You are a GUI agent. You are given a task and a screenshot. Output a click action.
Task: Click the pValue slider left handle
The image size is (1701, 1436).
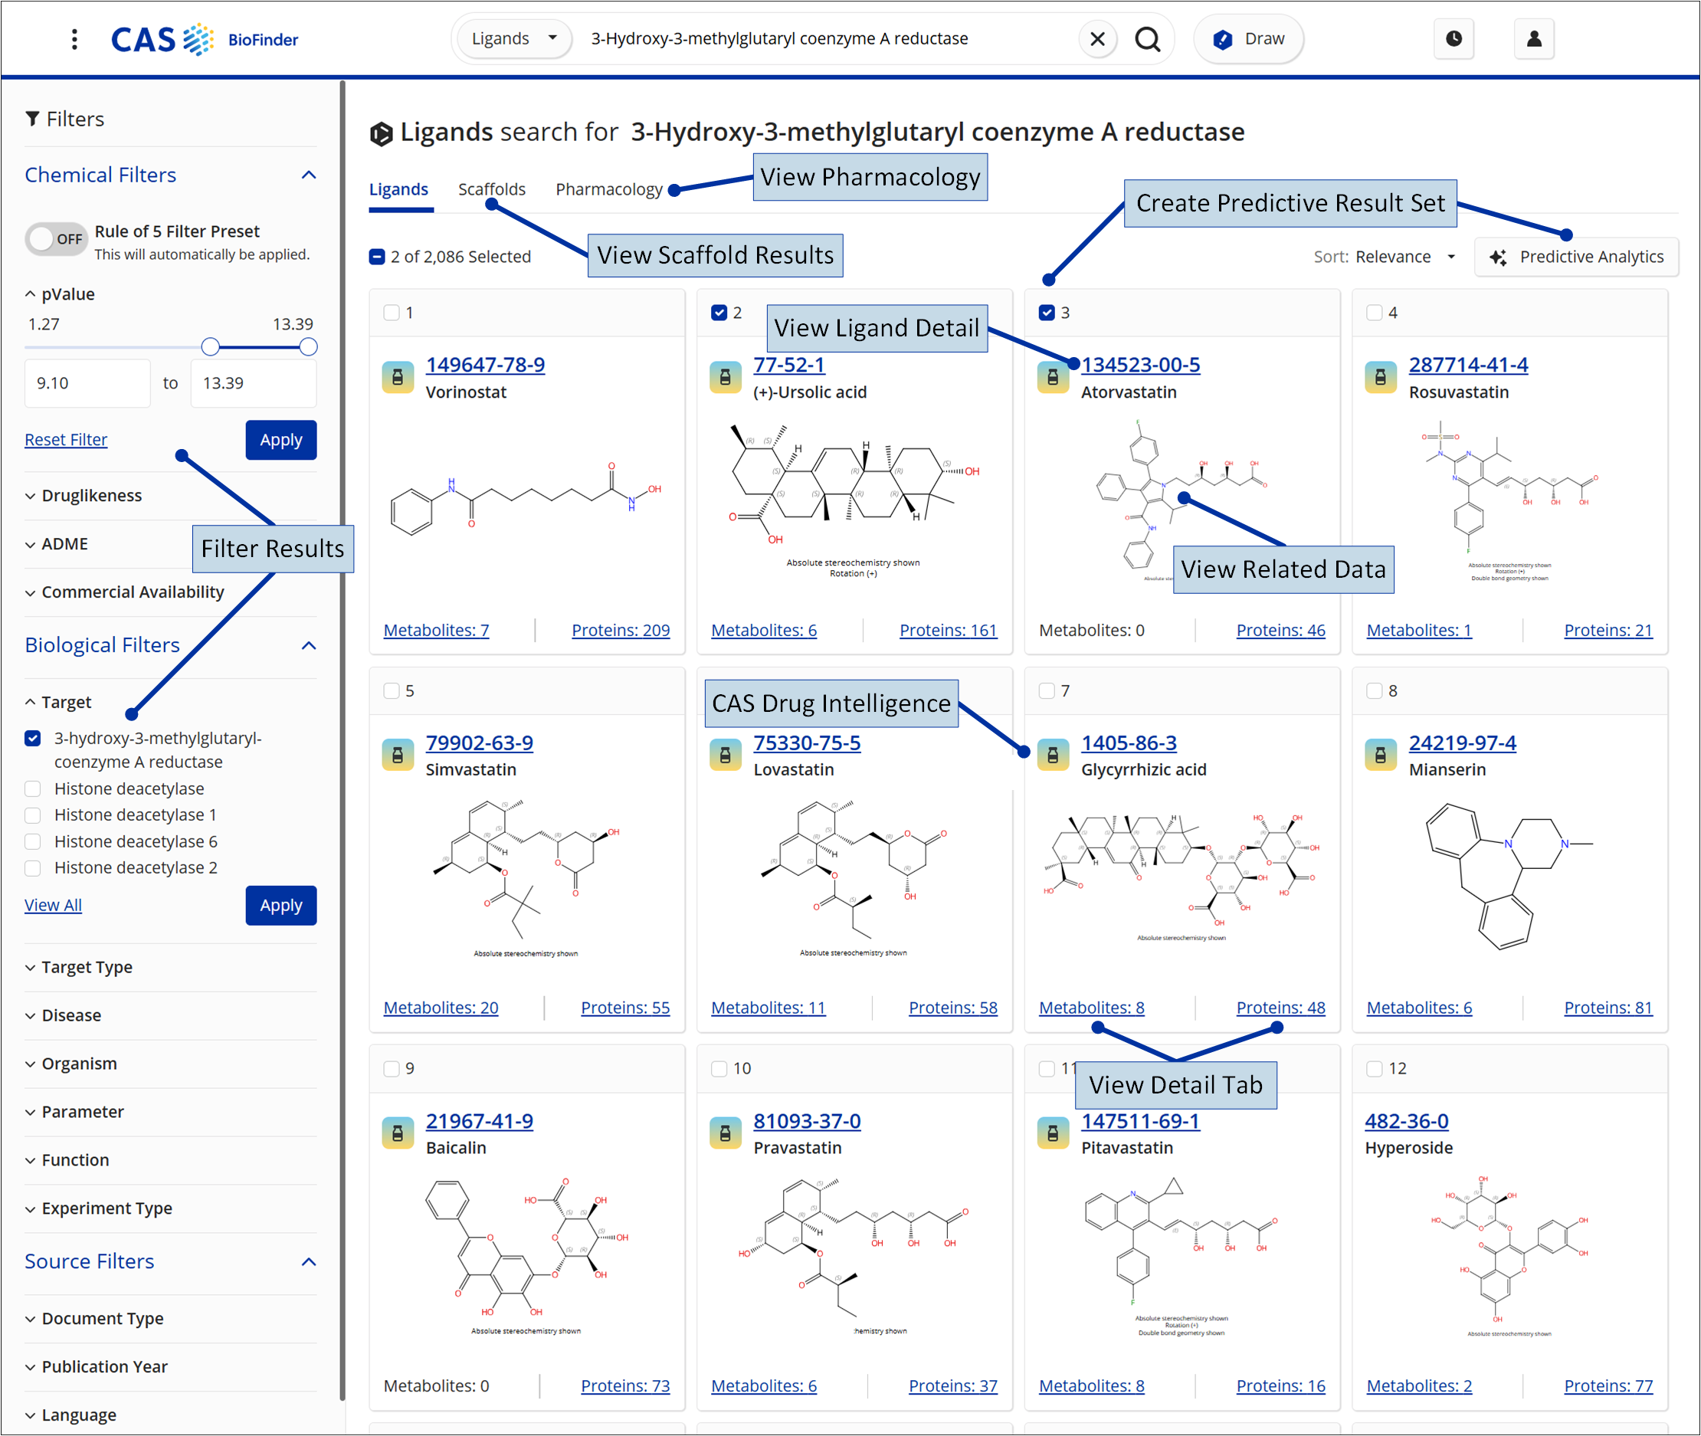click(x=210, y=347)
